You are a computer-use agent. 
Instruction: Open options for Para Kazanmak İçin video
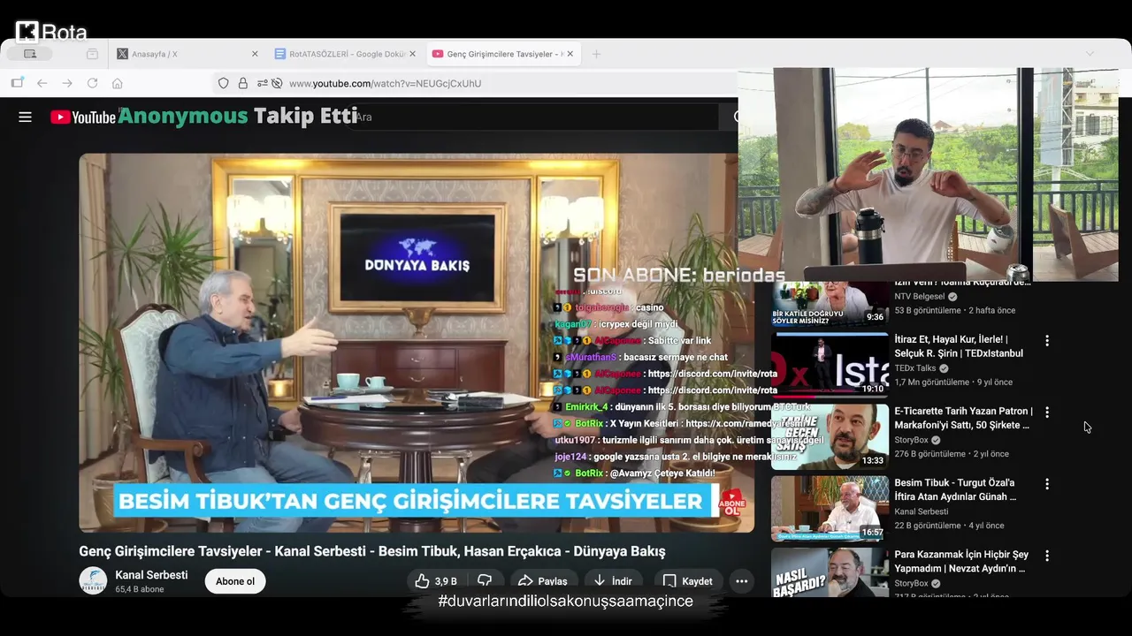pos(1047,556)
